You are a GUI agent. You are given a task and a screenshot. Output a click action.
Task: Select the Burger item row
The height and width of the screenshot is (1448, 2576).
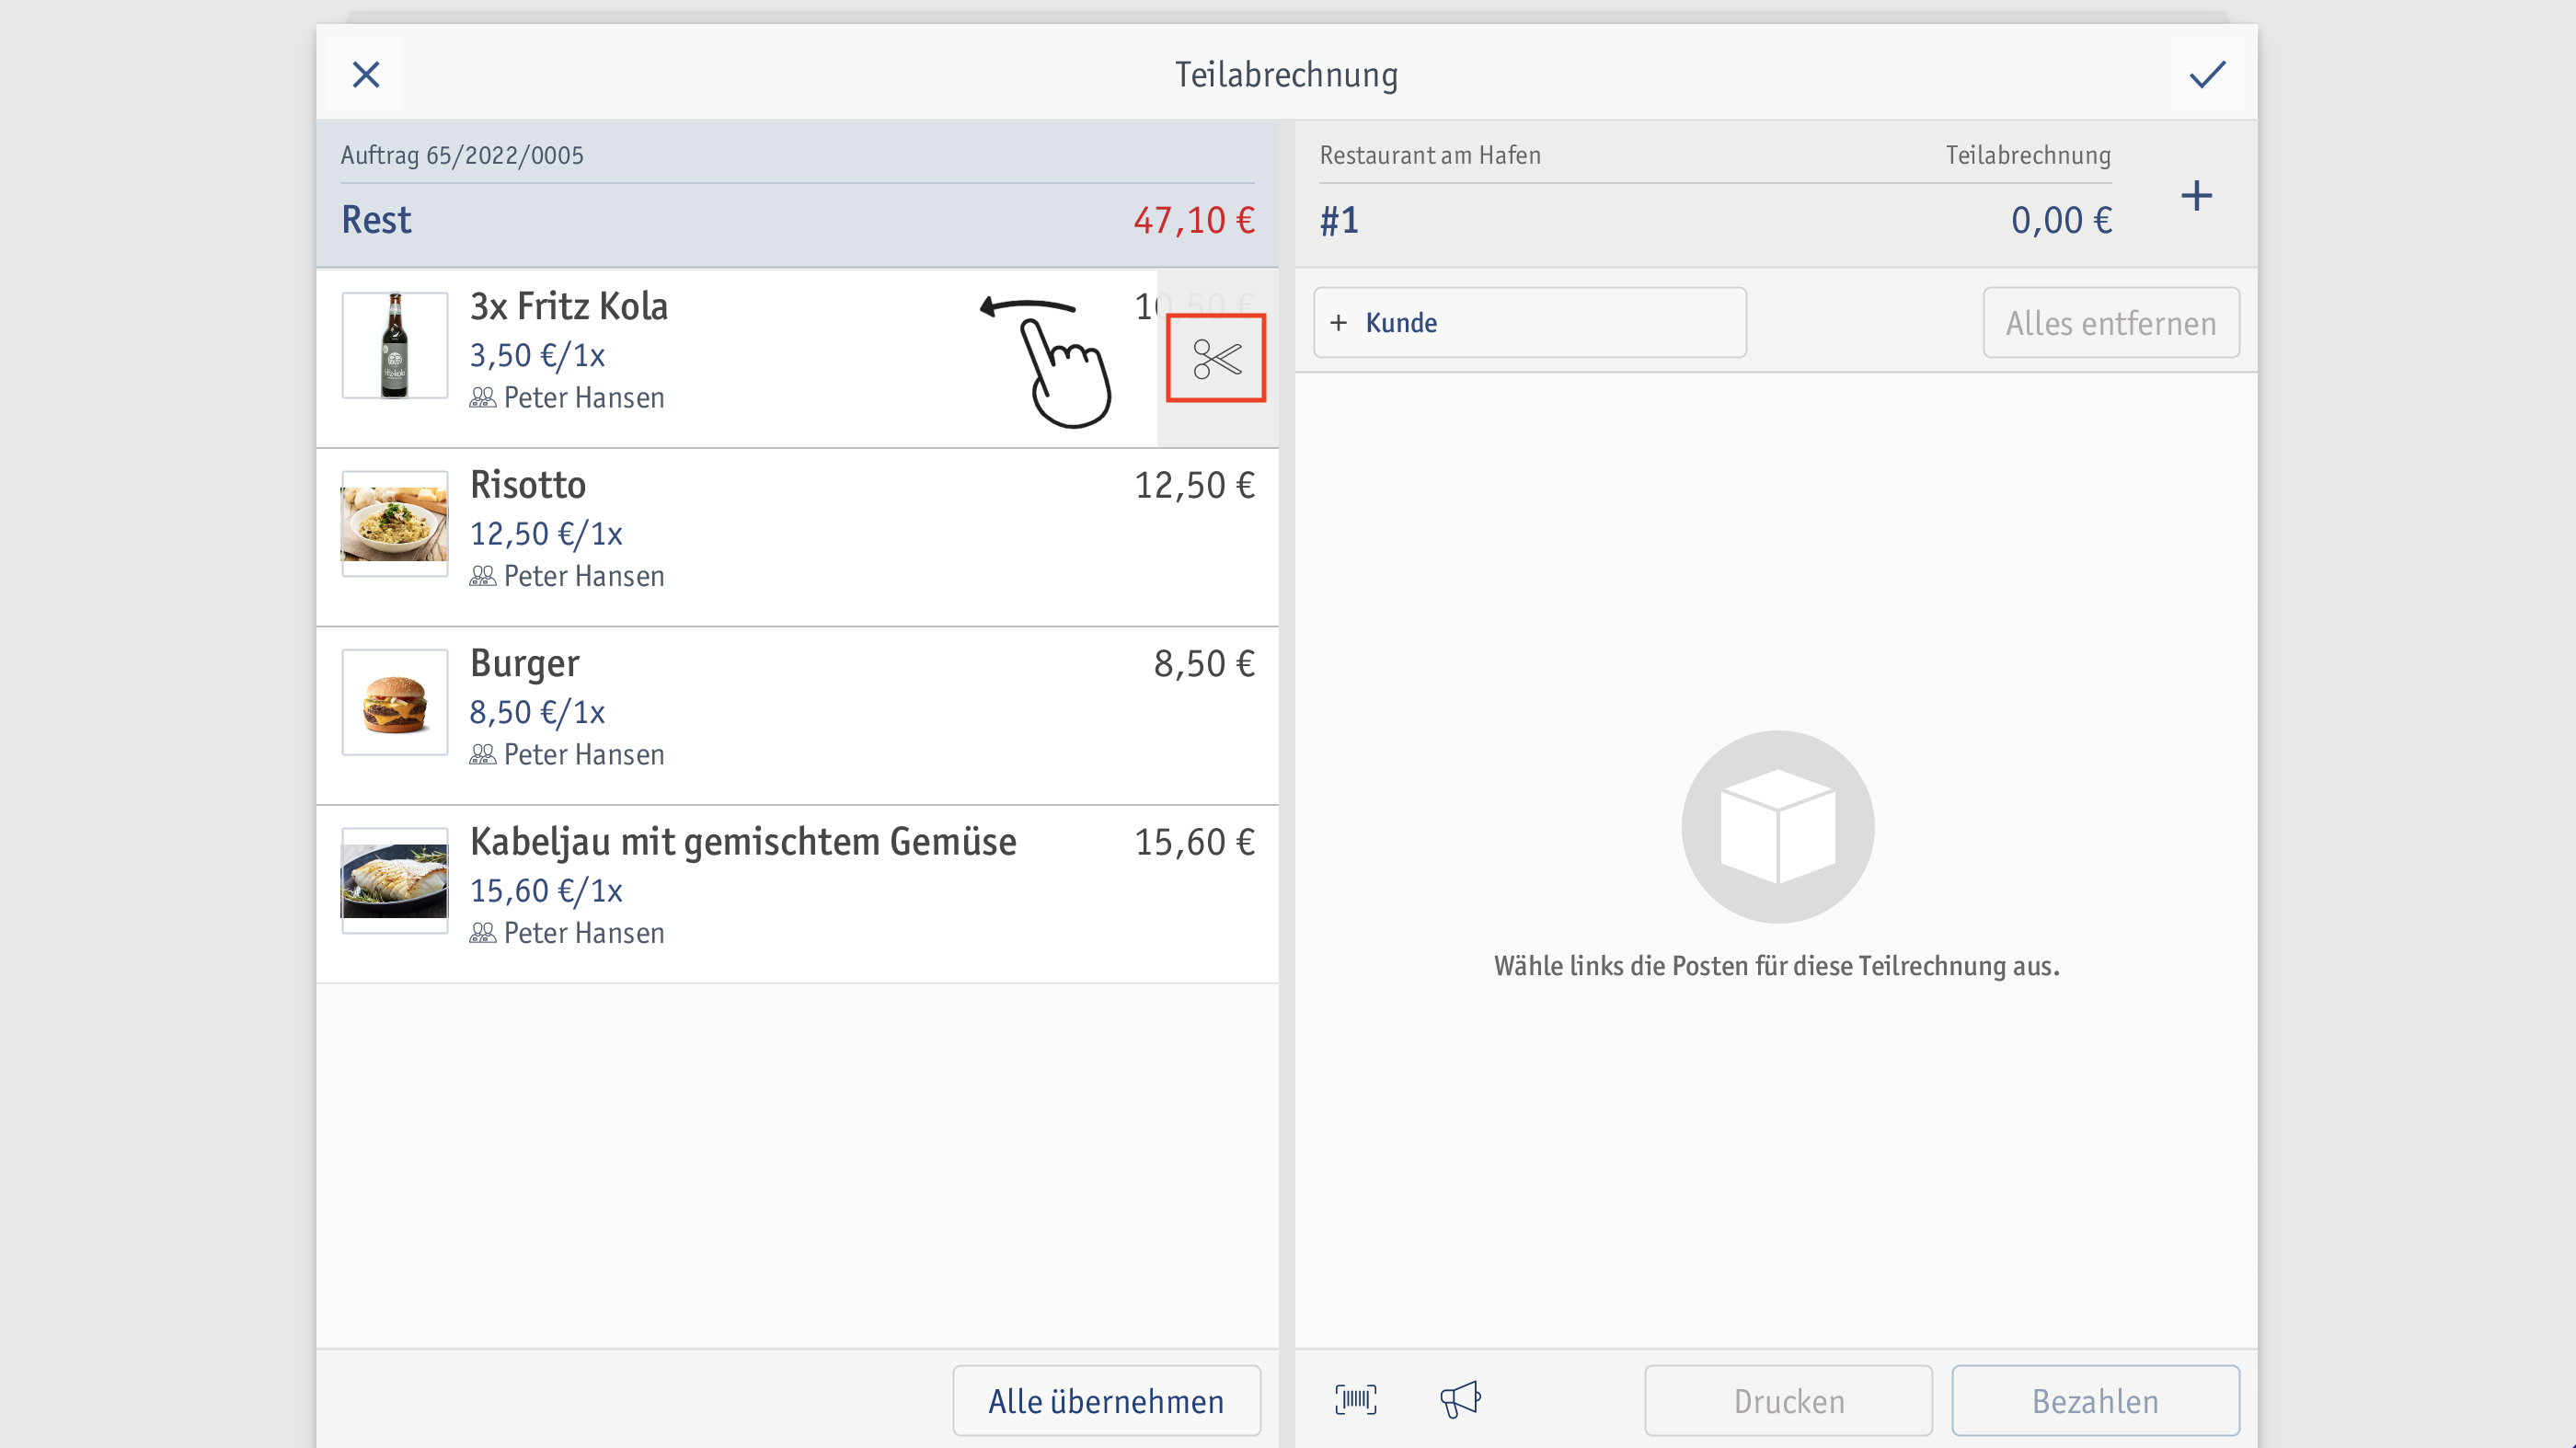tap(797, 716)
